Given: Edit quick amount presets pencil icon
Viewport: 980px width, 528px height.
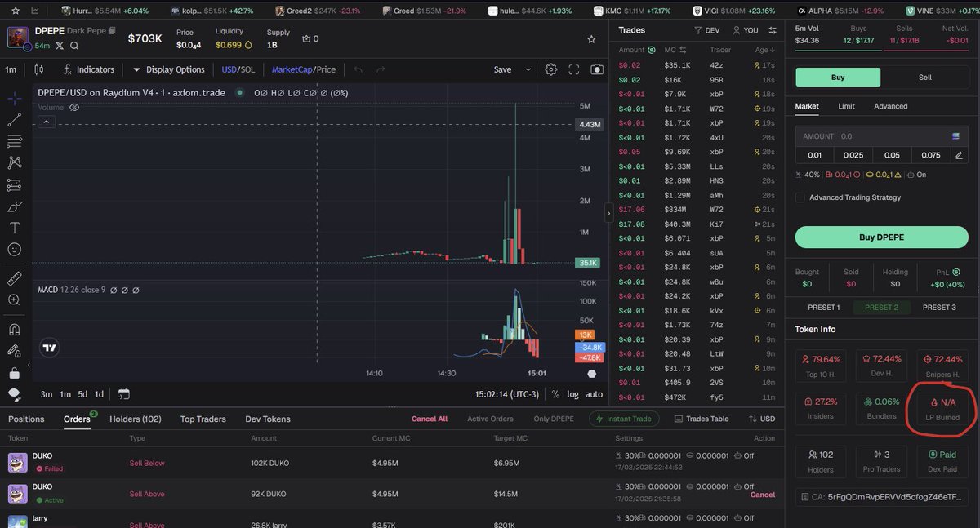Looking at the screenshot, I should point(959,155).
